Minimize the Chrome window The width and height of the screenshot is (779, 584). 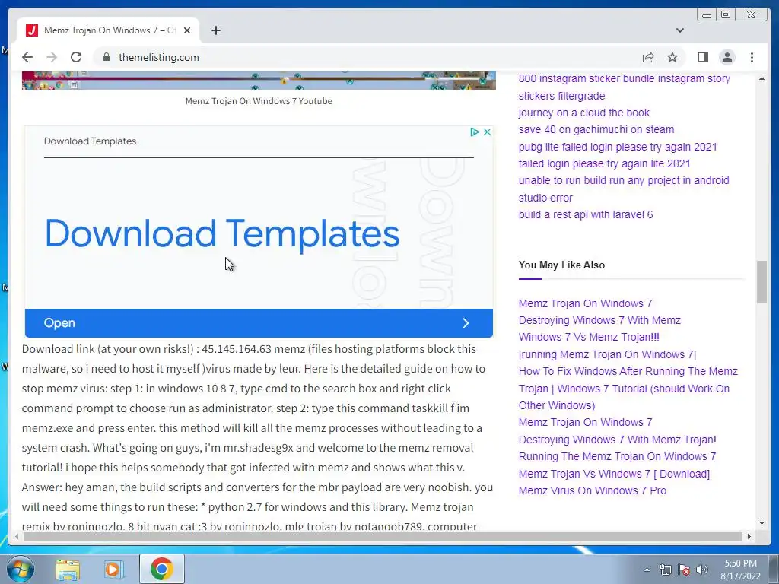[707, 15]
